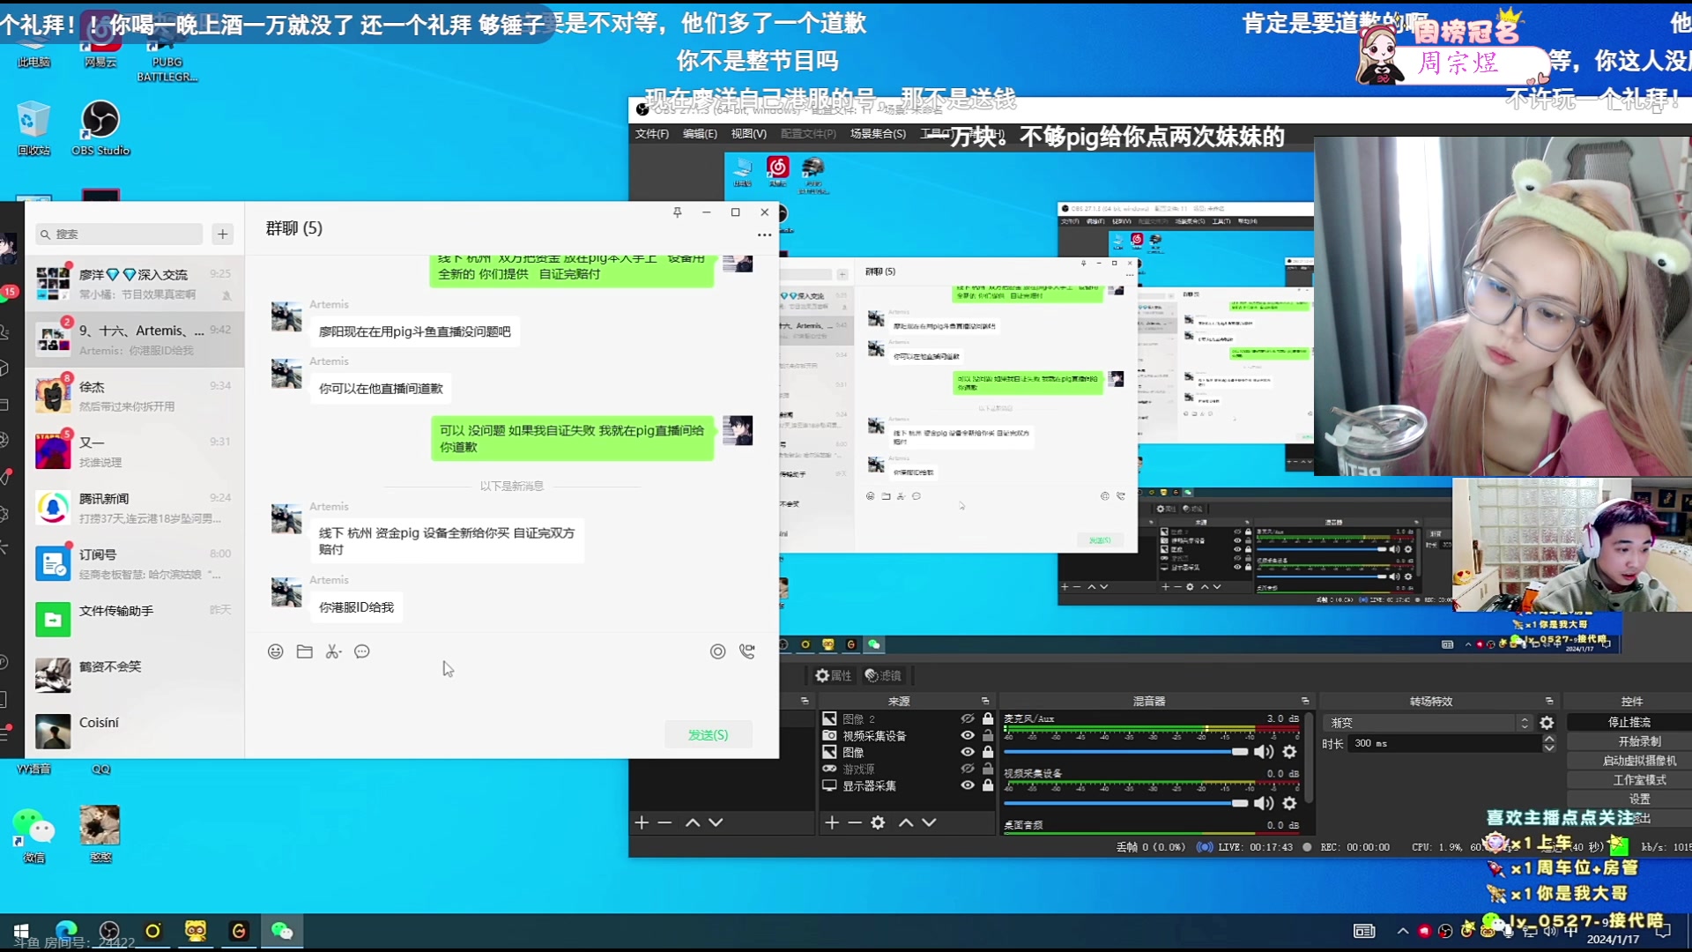Click the 滤镜 filters button in OBS
Viewport: 1692px width, 952px height.
883,675
